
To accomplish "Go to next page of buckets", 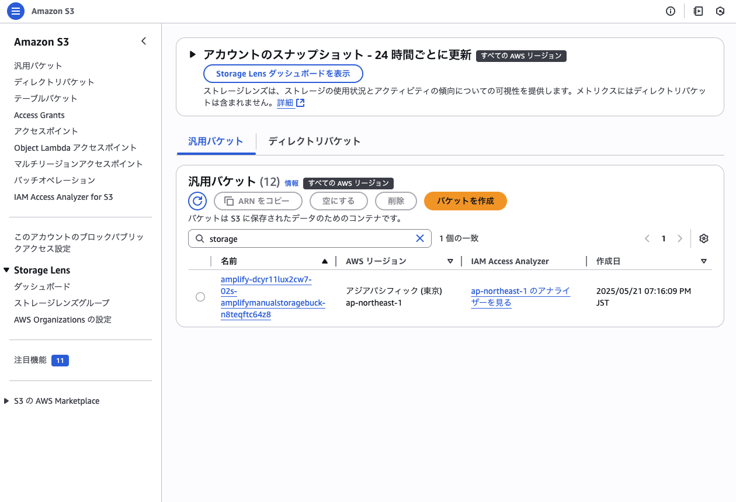I will [x=680, y=238].
